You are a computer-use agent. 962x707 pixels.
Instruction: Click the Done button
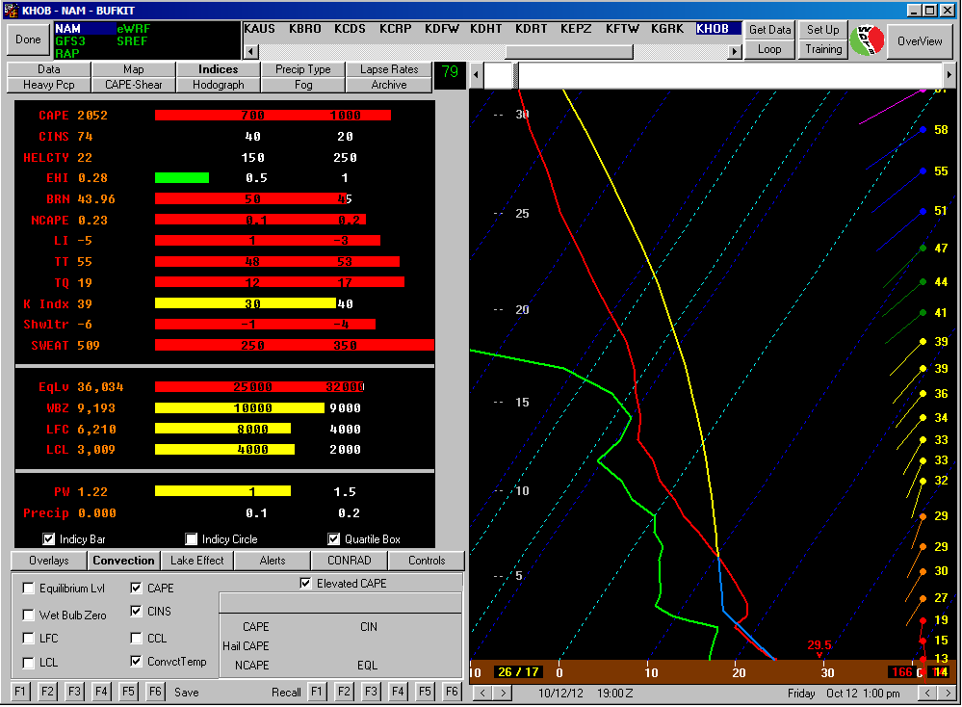(x=28, y=39)
